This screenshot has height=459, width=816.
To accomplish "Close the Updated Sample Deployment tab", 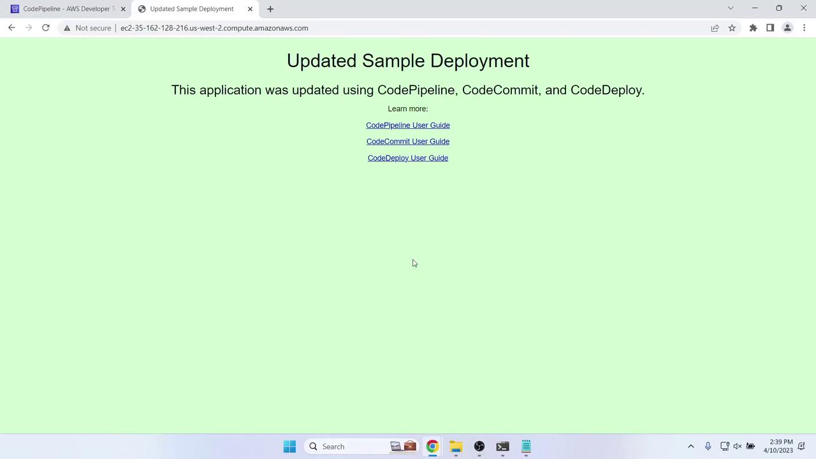I will (x=250, y=9).
